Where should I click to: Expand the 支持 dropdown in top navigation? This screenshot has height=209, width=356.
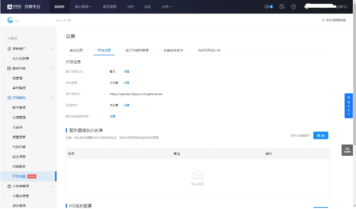166,7
